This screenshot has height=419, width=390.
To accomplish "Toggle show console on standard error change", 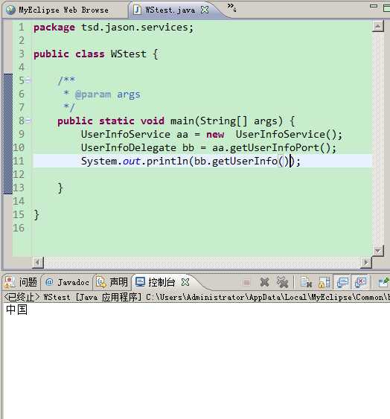I will (360, 282).
